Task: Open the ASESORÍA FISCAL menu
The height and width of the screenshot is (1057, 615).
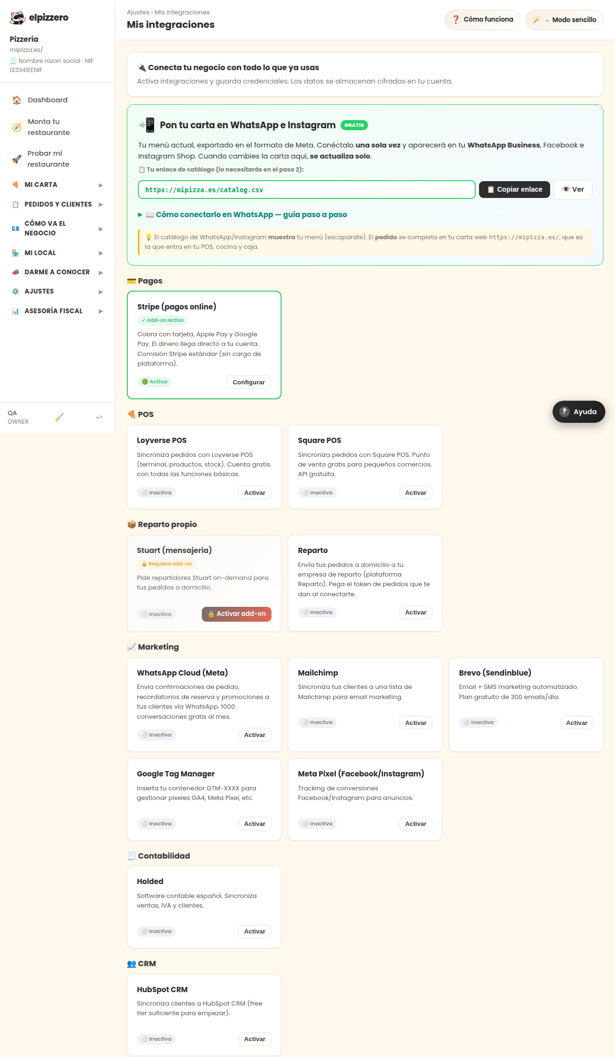Action: pos(57,311)
